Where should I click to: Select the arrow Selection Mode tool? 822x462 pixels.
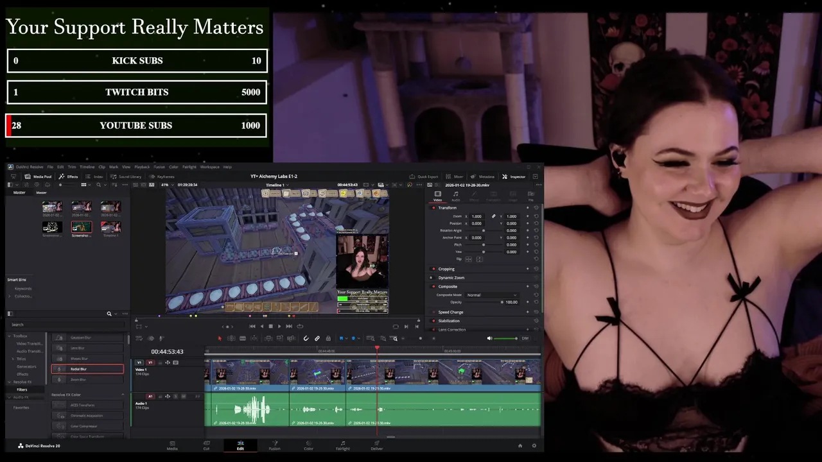tap(220, 338)
